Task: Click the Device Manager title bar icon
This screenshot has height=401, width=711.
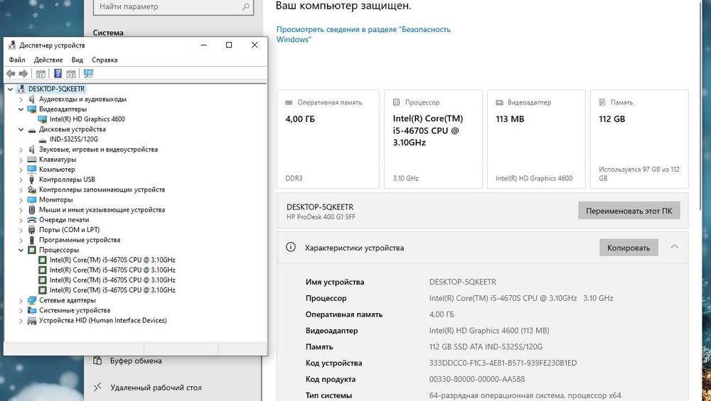Action: (13, 45)
